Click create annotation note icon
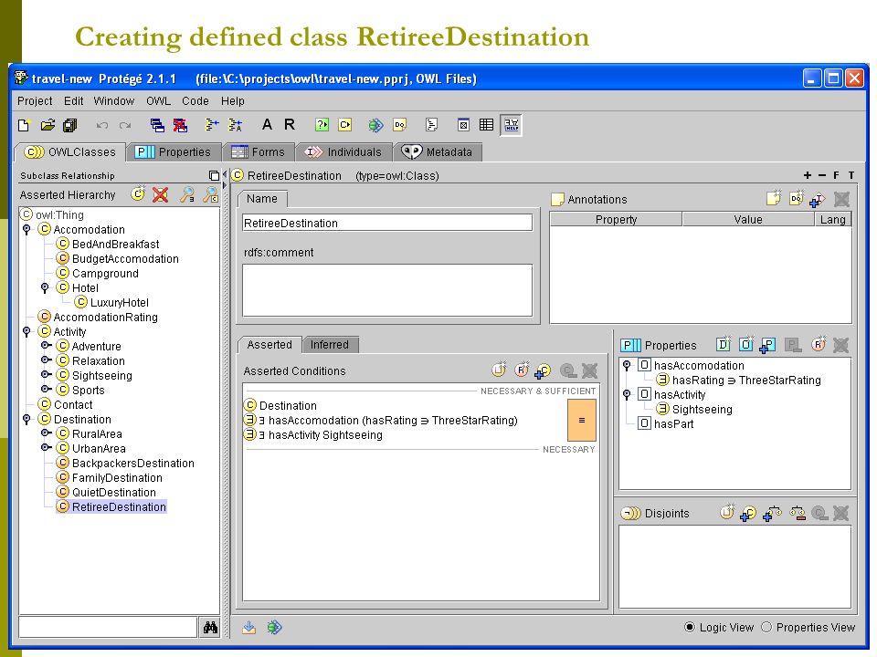Screen dimensions: 877x657 774,199
